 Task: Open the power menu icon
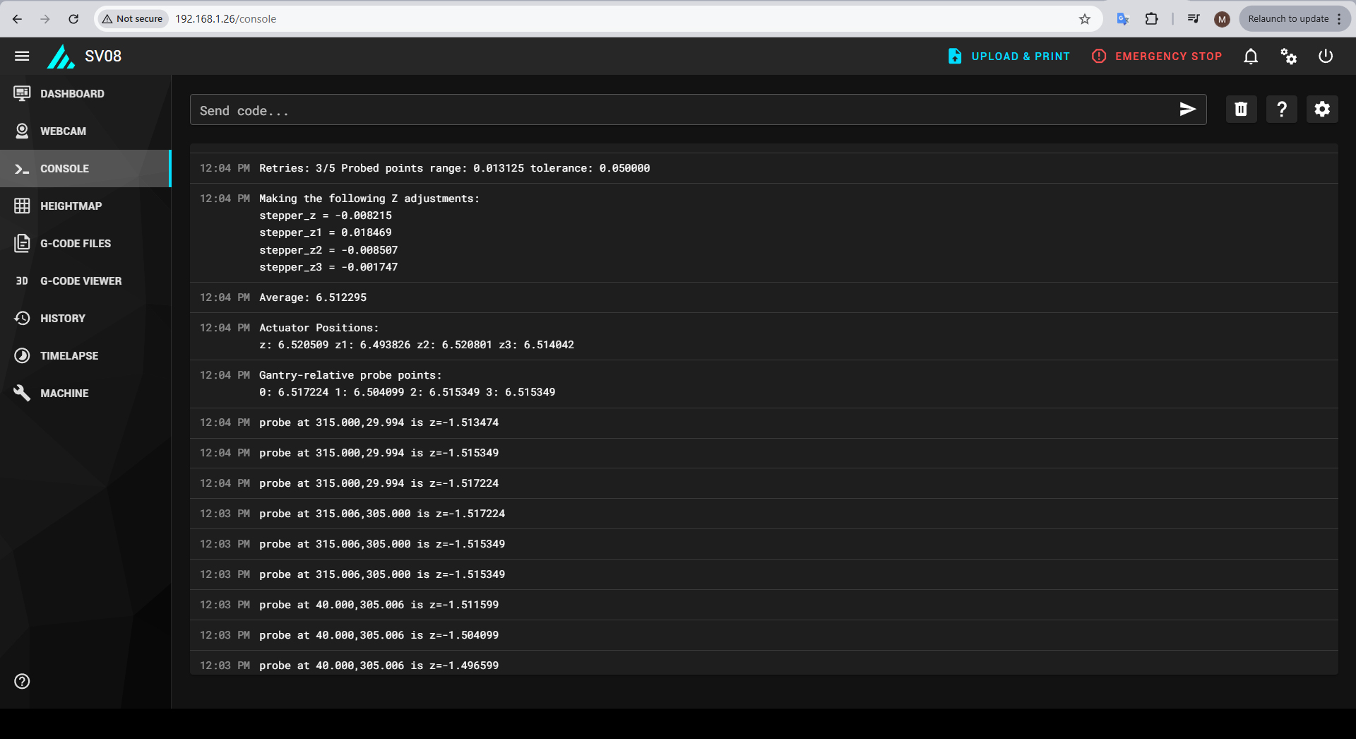[x=1326, y=57]
